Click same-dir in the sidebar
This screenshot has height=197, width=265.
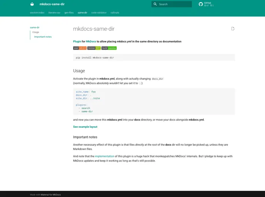[35, 27]
